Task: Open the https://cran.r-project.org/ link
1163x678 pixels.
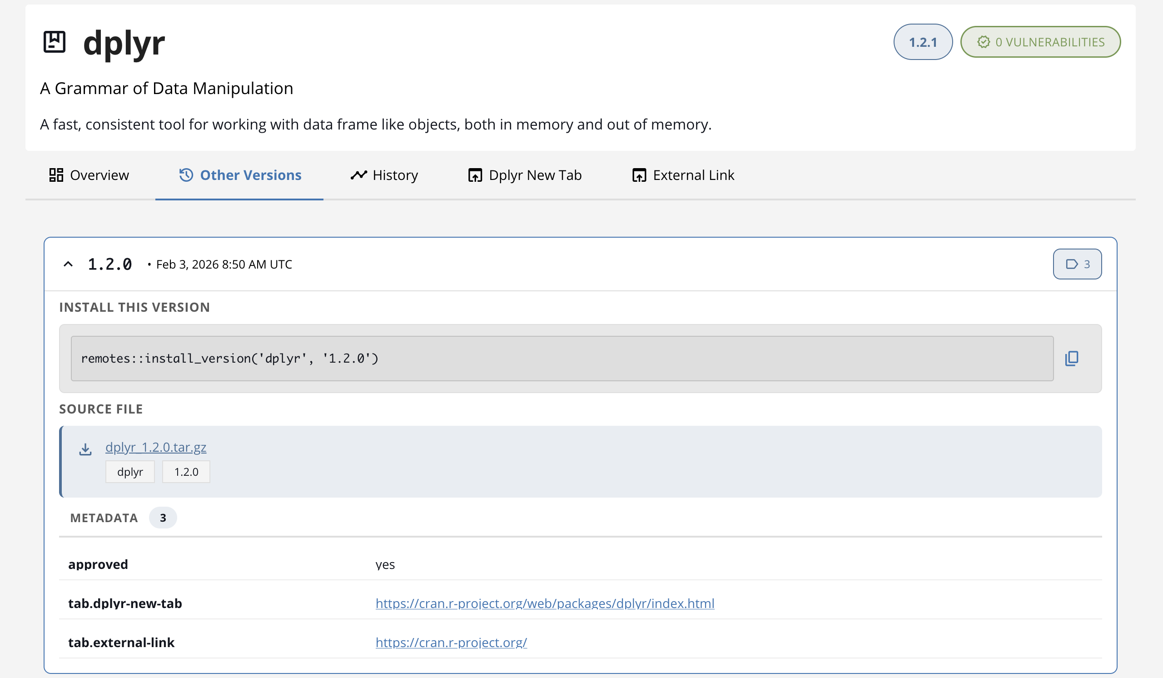Action: pyautogui.click(x=452, y=643)
